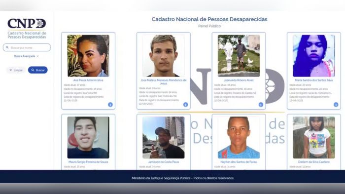
Task: Open plus icon on Josevaldo Ribeiro Alves card
Action: 261,105
